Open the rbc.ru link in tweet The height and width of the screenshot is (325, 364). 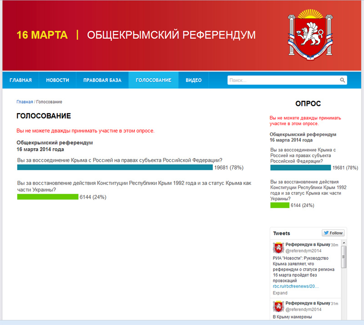296,286
